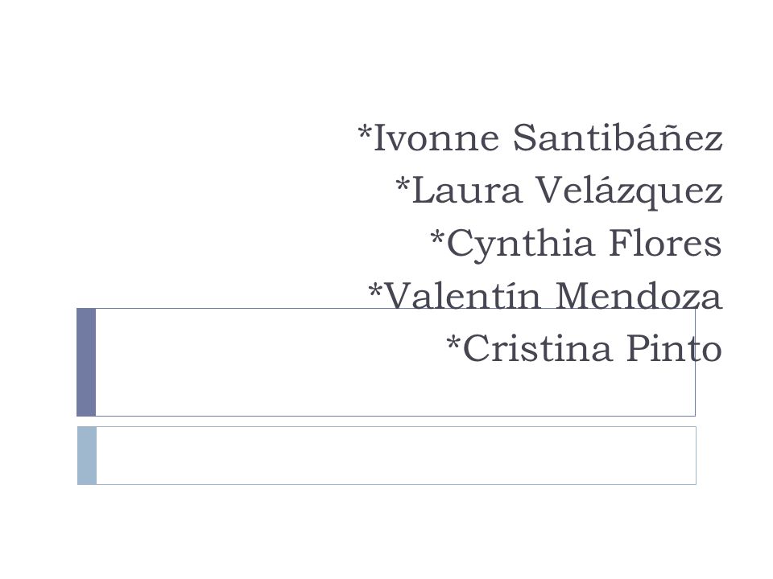Click the word Ivonne
Image resolution: width=773 pixels, height=579 pixels.
tap(436, 138)
